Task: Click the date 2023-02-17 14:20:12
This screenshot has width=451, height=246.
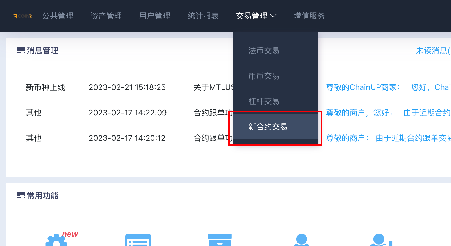Action: [127, 138]
